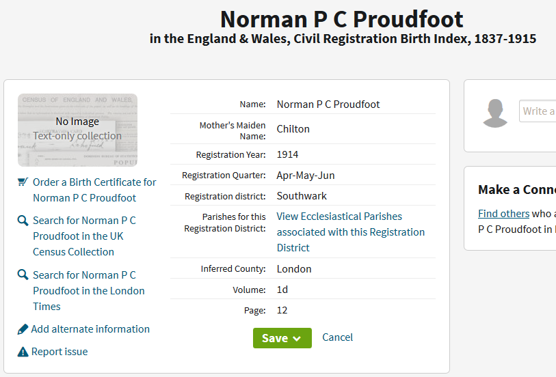Click Add alternate information
The image size is (556, 377).
[90, 329]
